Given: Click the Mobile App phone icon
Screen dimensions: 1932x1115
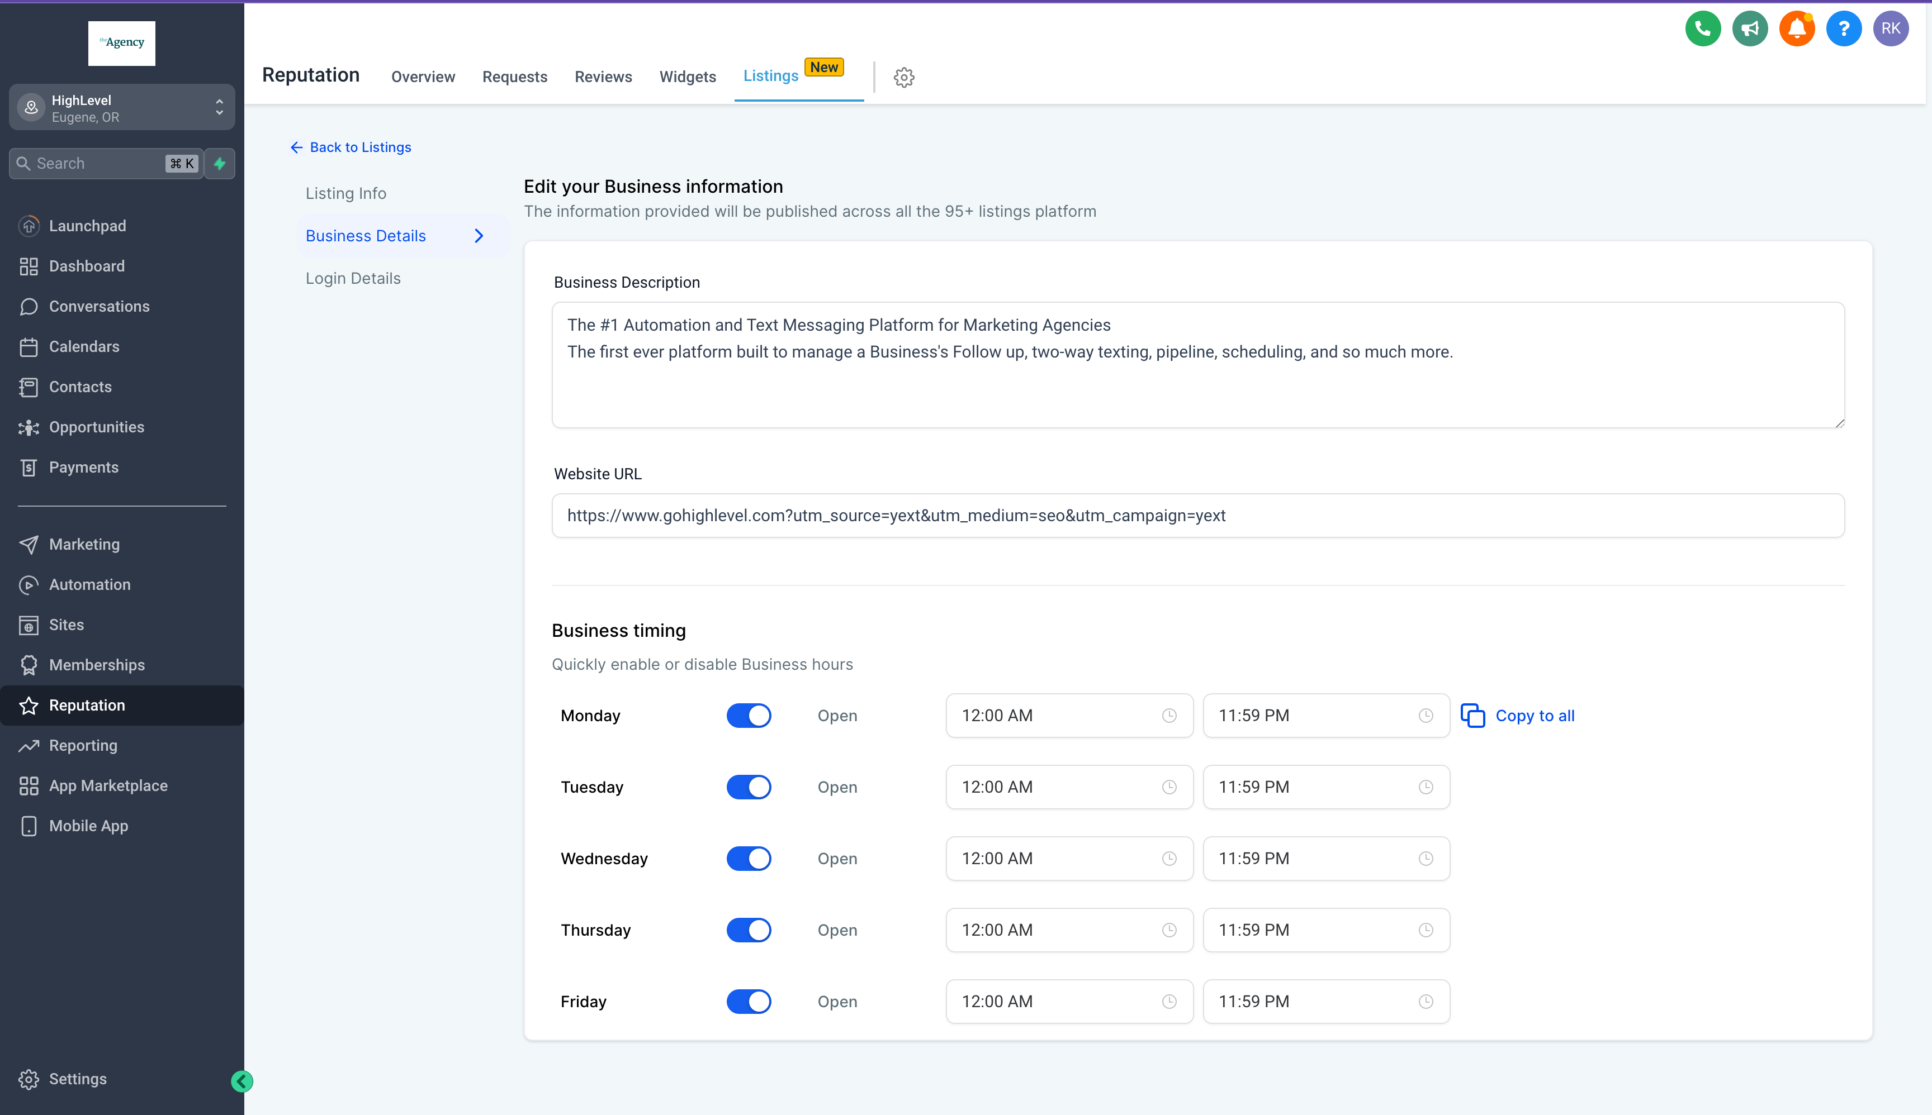Looking at the screenshot, I should tap(29, 826).
